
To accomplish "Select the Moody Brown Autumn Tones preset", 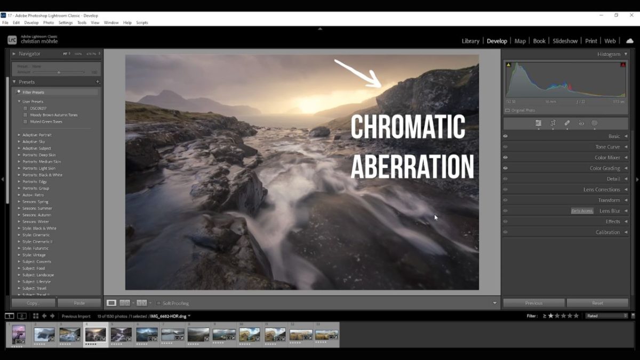I will pyautogui.click(x=53, y=114).
